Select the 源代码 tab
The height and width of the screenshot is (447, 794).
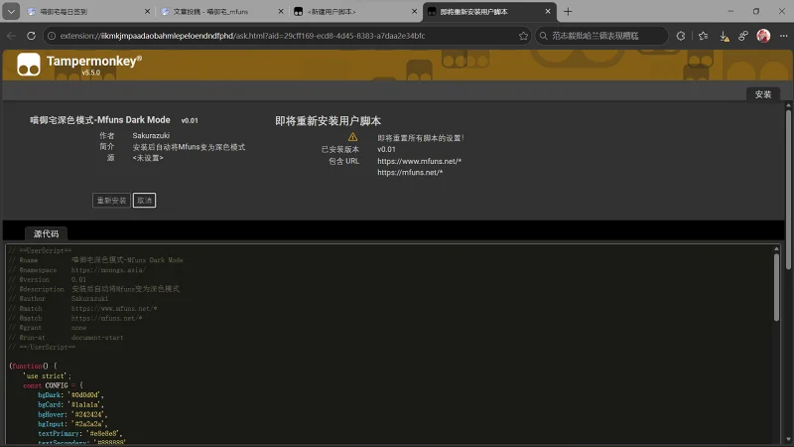pos(46,233)
